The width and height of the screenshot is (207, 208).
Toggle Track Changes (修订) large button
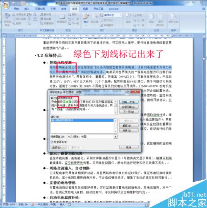coord(86,18)
